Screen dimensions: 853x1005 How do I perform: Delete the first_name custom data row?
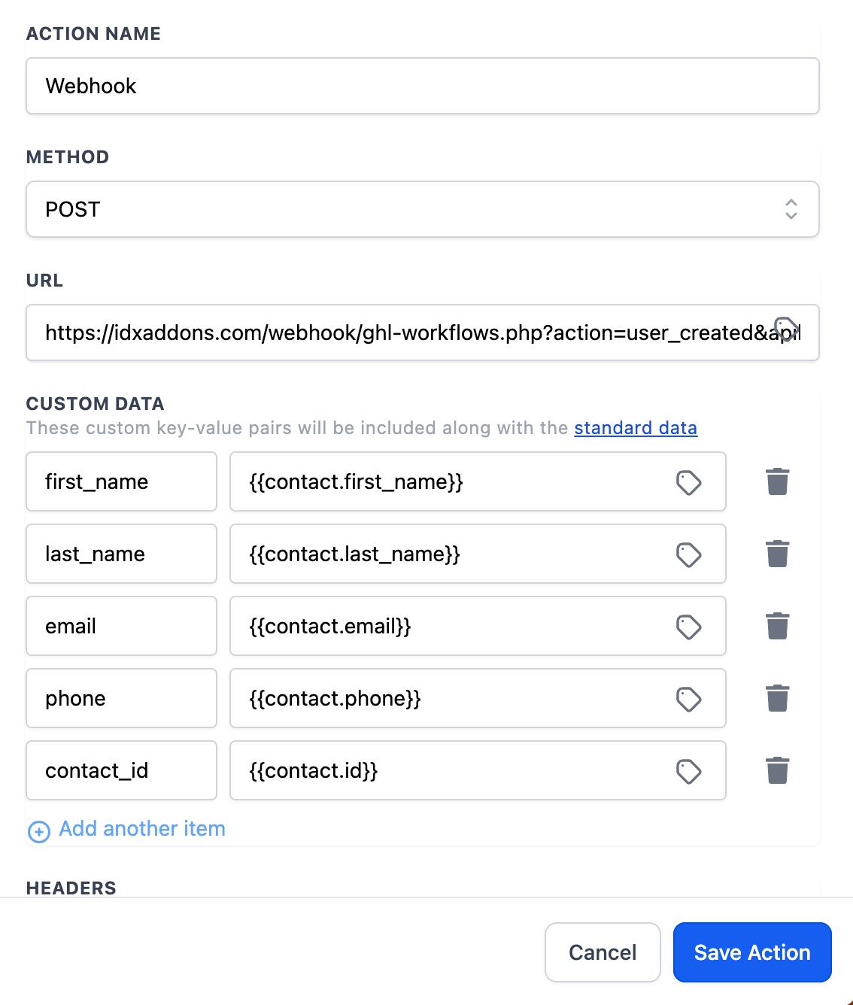777,482
